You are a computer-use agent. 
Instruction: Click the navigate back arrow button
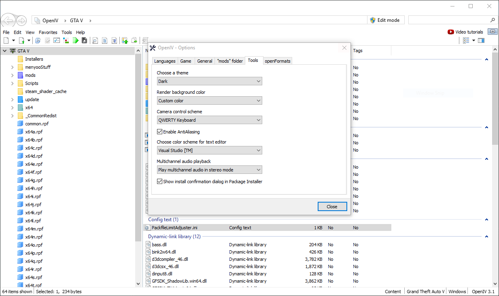point(8,20)
